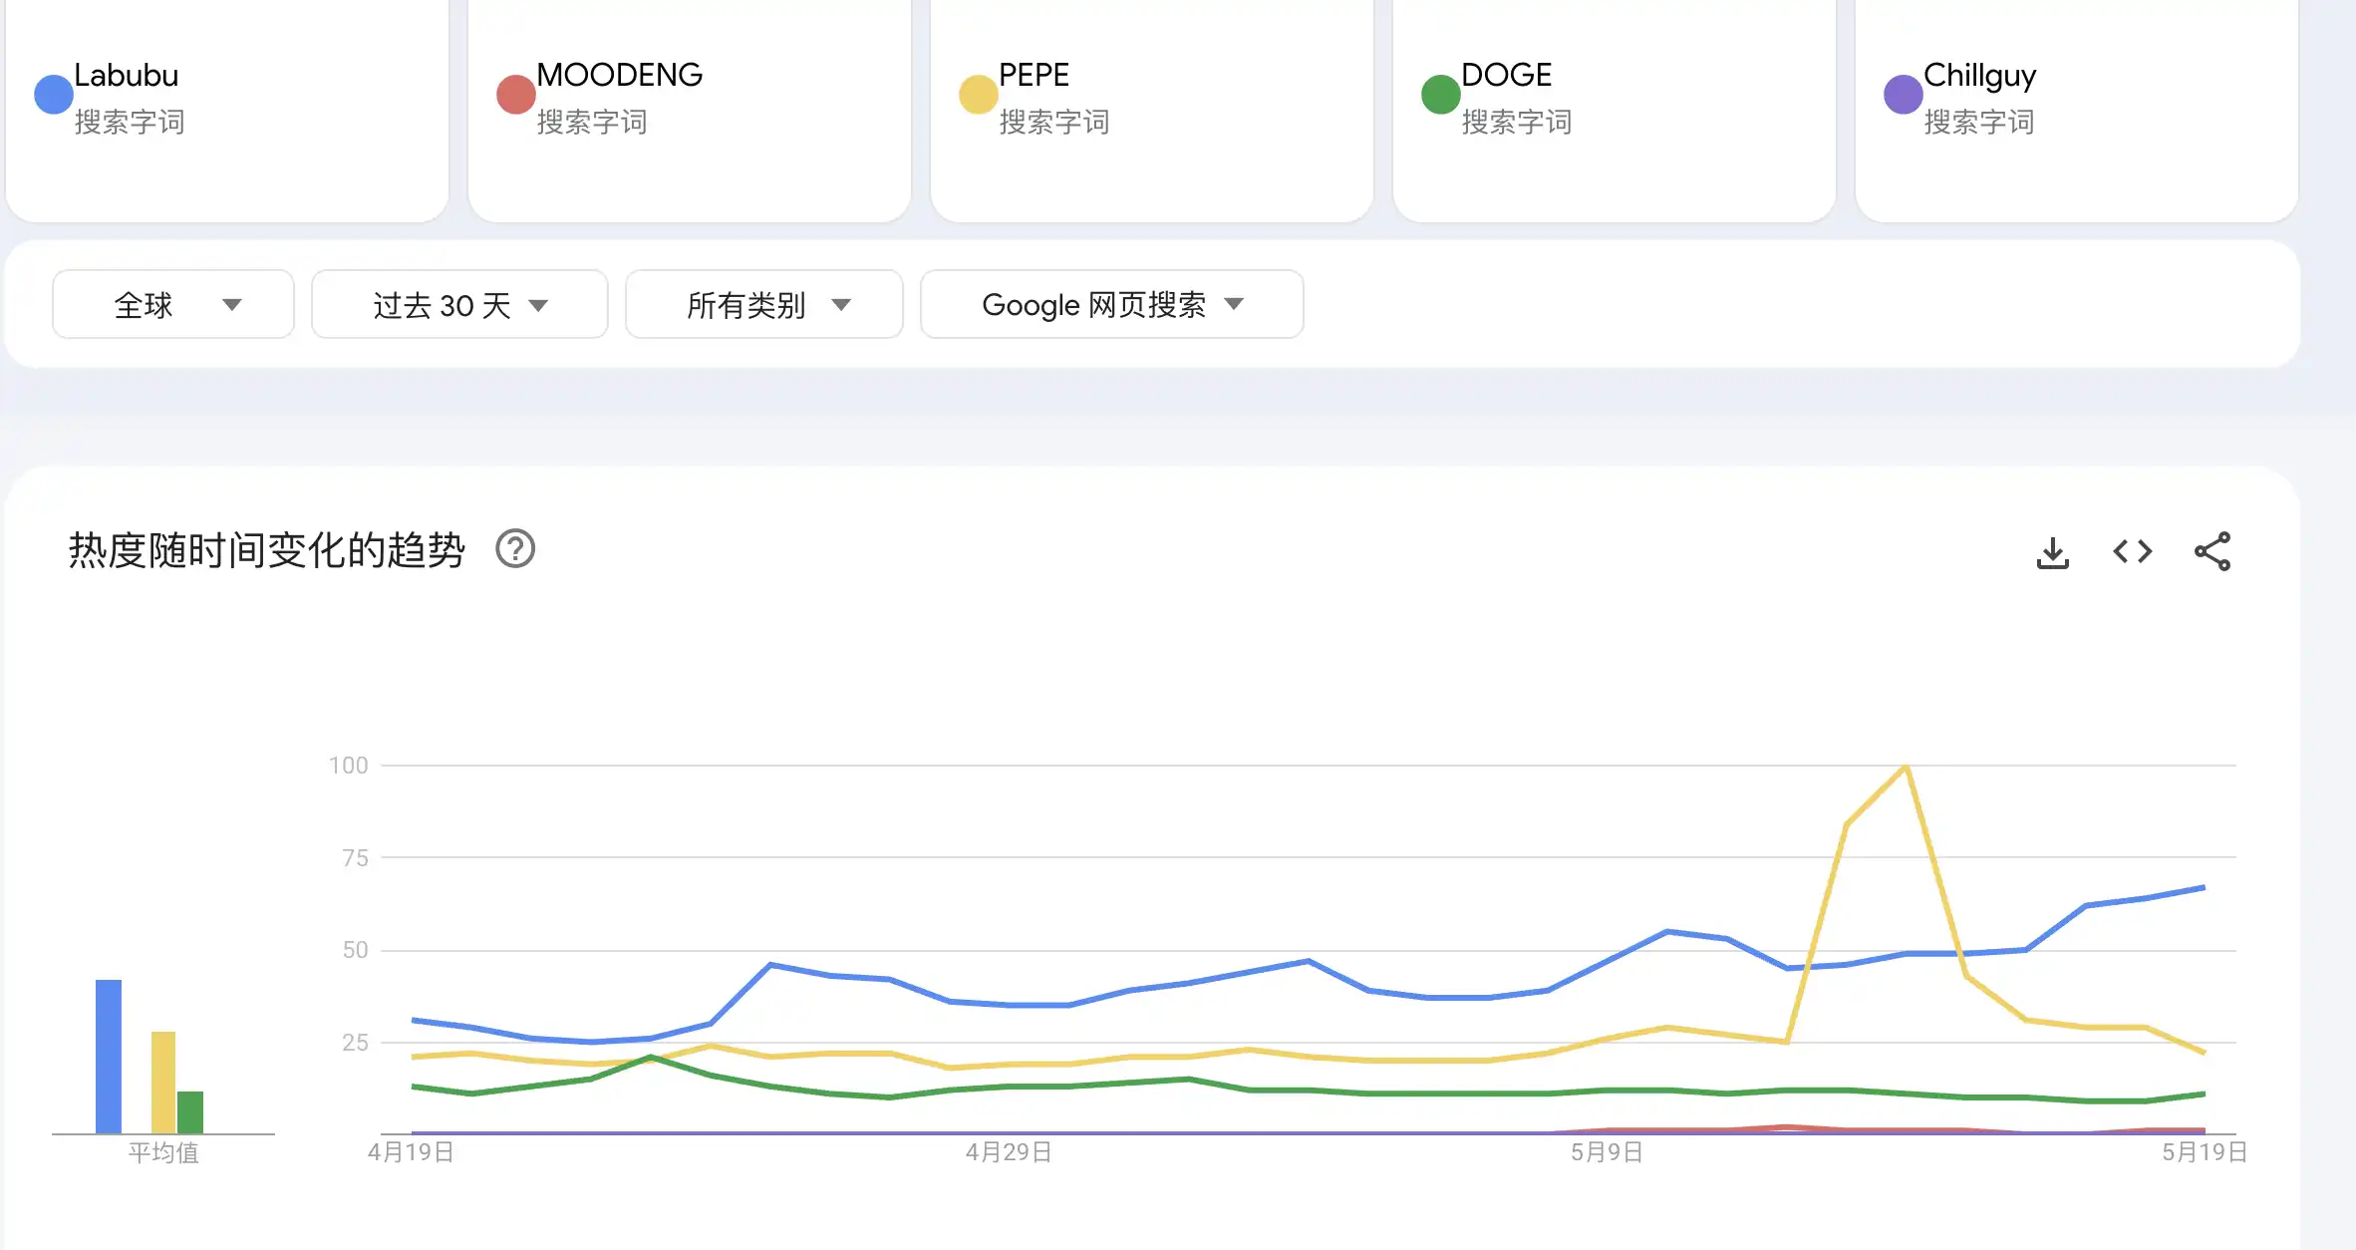Click the blue Labubu legend dot
This screenshot has height=1250, width=2356.
click(54, 94)
